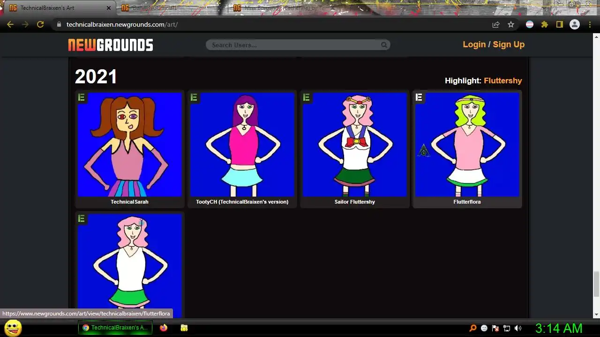Click the striped flag extension icon

[530, 24]
